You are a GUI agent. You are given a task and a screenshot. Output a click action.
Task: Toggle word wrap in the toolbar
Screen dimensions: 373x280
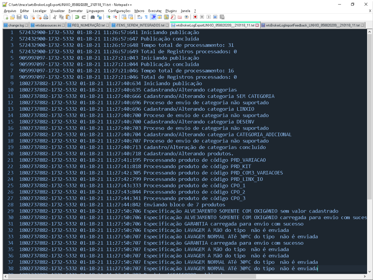click(x=140, y=17)
